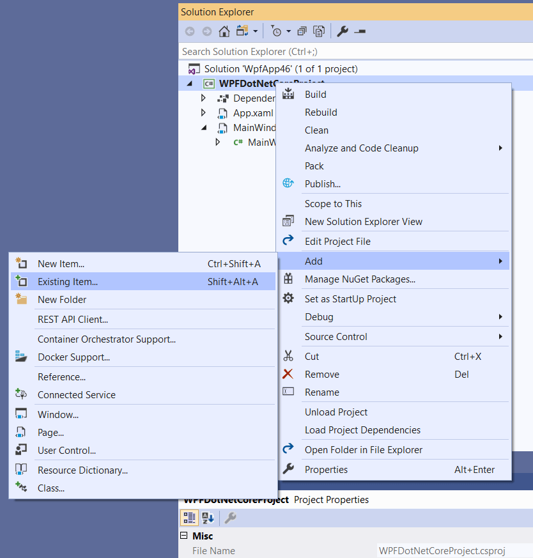Collapse the Misc category in Properties
Image resolution: width=533 pixels, height=558 pixels.
(185, 536)
